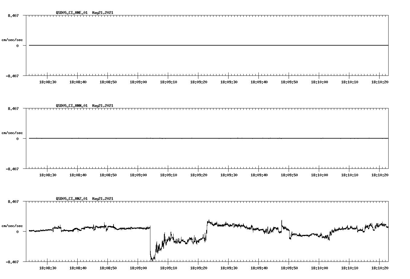410x279 pixels.
Task: Select the QSD05_CI_HNZ_01 channel label
Action: point(72,199)
